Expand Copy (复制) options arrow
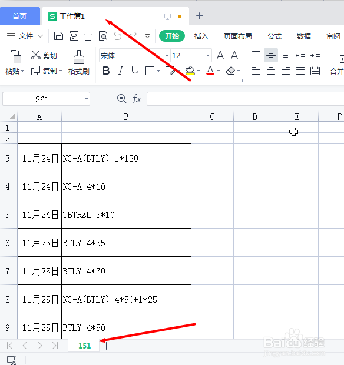 click(61, 71)
